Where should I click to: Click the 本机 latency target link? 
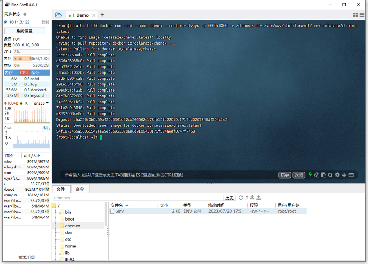[46, 128]
